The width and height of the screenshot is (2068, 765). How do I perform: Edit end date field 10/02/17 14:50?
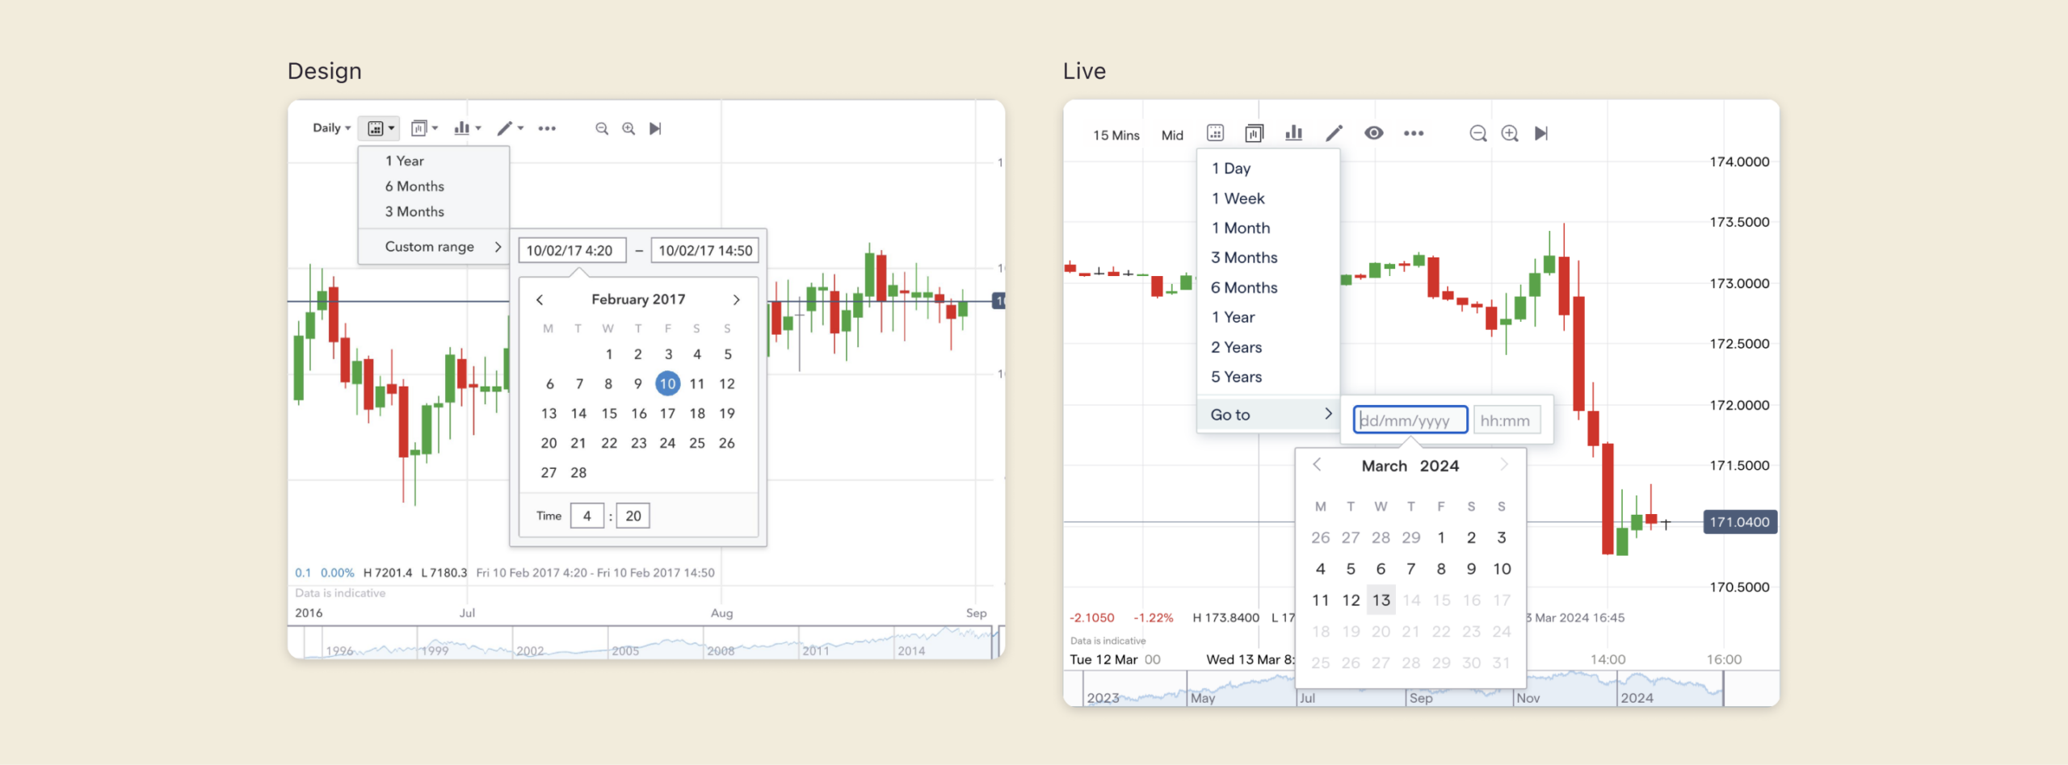704,250
